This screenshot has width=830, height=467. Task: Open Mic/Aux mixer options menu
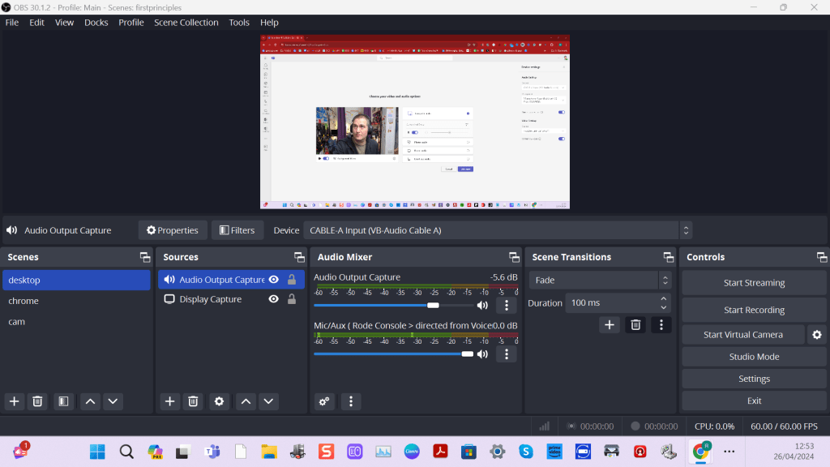coord(507,353)
